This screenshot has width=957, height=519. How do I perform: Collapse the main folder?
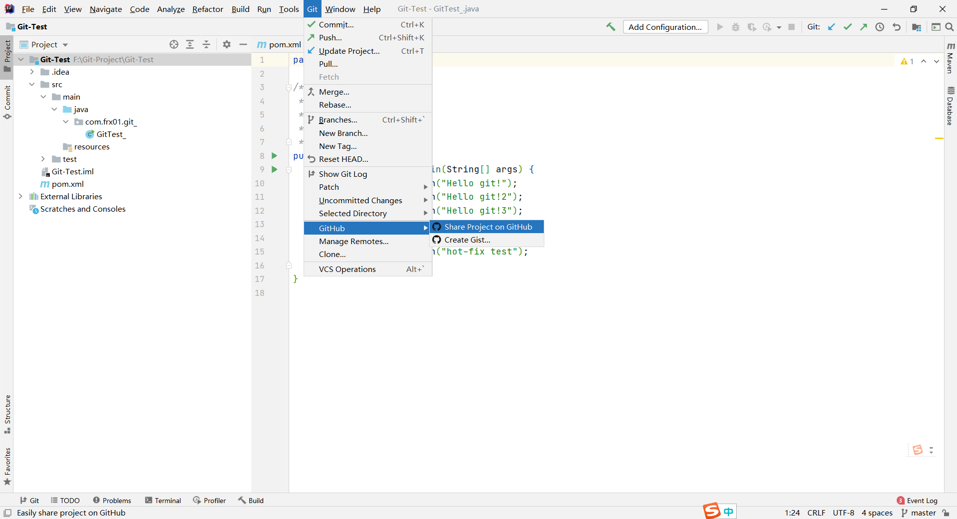[43, 97]
